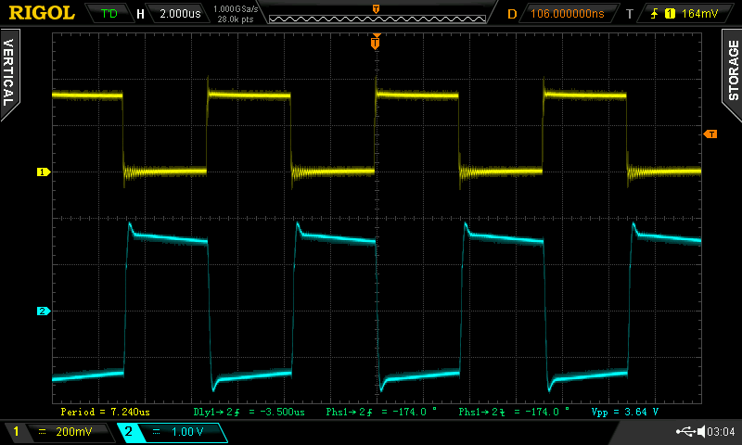Select channel 1 200mV scale label

click(x=73, y=432)
